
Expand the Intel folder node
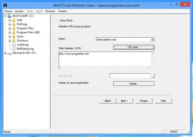[10, 20]
